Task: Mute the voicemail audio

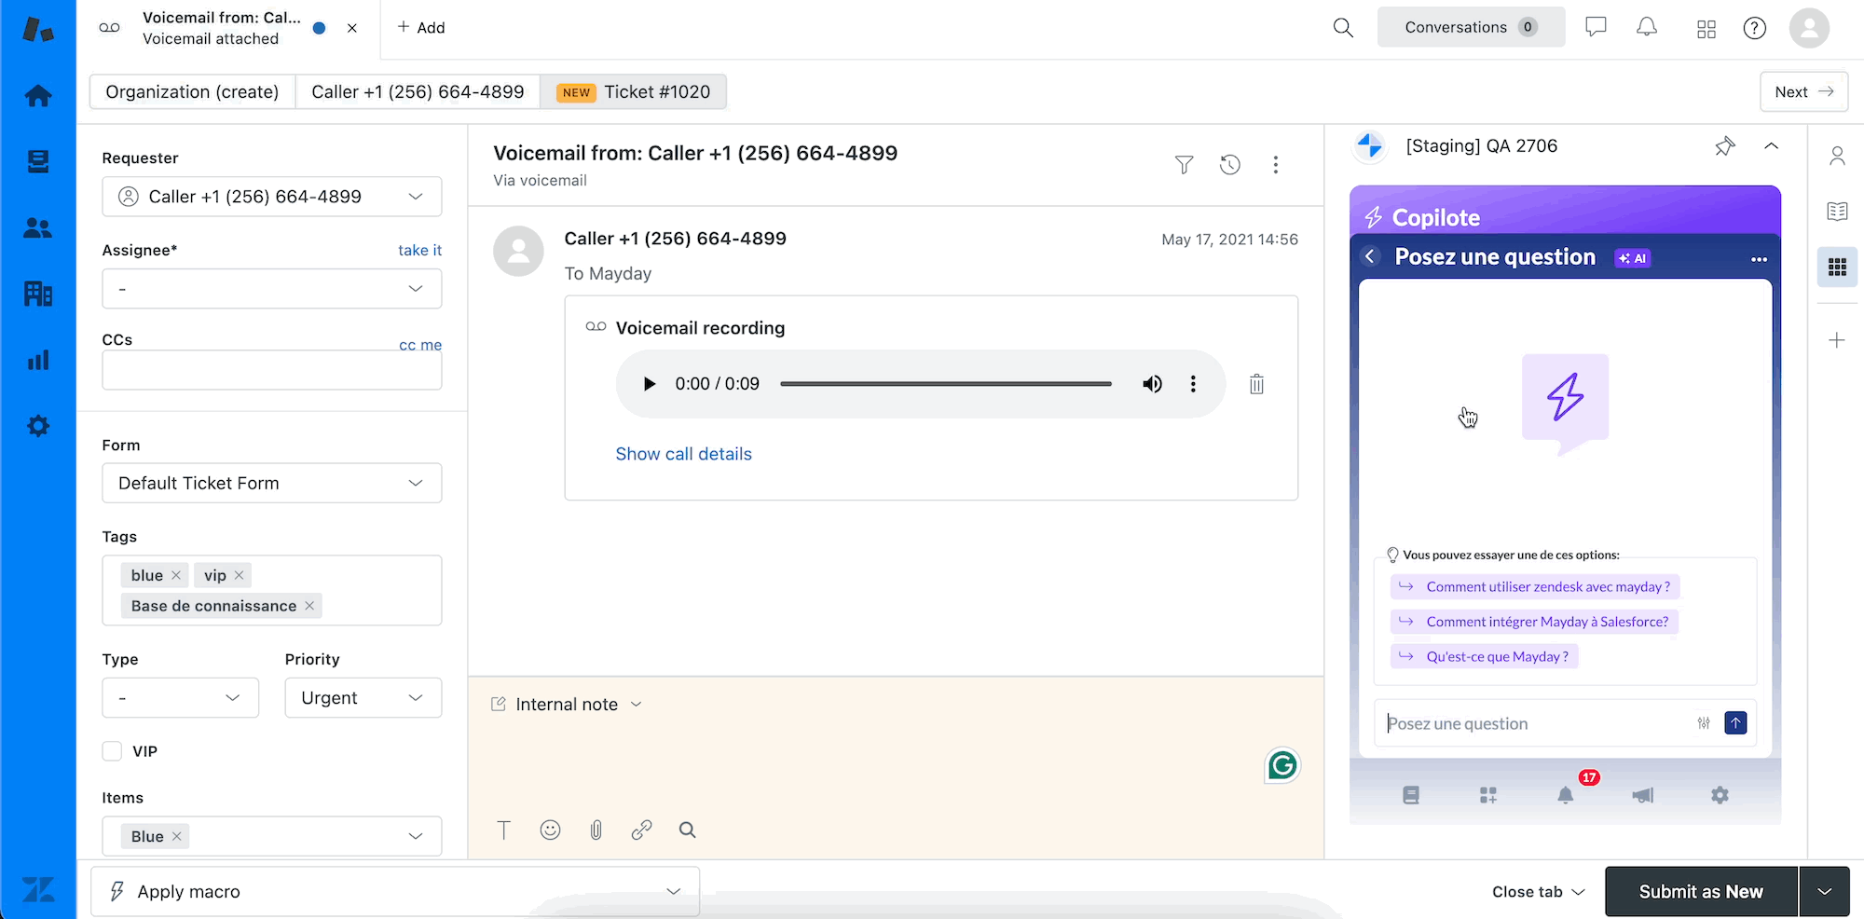Action: pos(1153,384)
